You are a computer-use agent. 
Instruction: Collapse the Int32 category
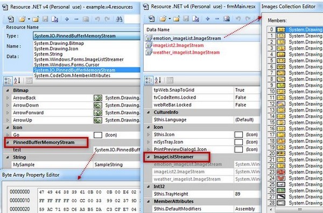149,187
